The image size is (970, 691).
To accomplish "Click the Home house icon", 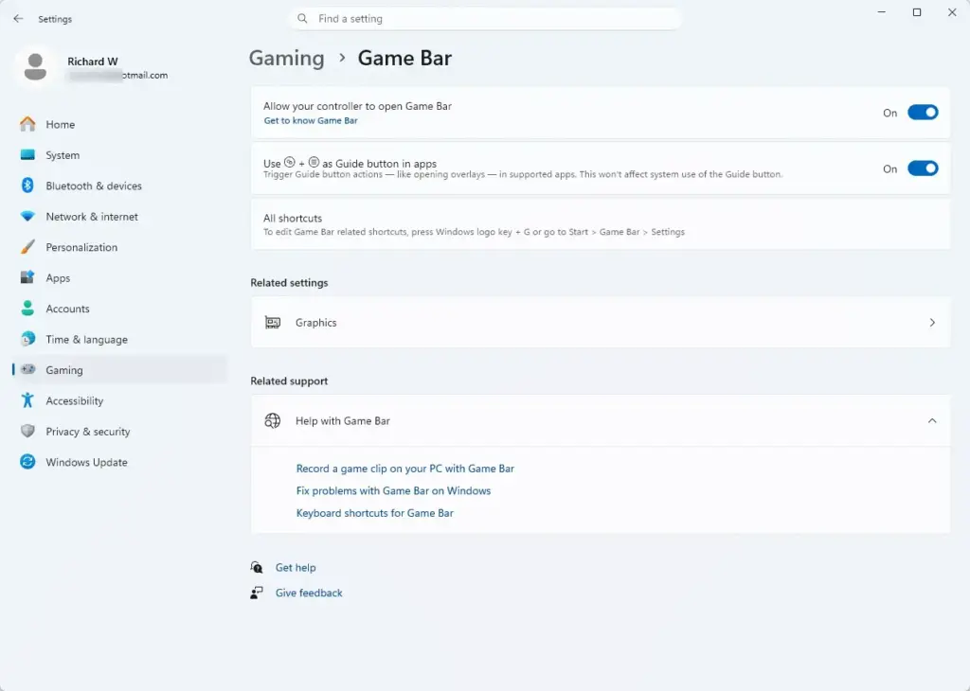I will point(27,124).
